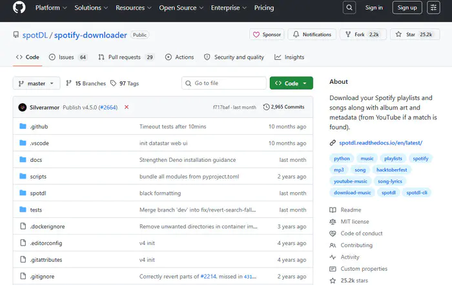Open the .gitignore file

(42, 277)
